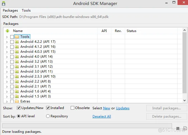The width and height of the screenshot is (188, 135).
Task: Click the Tools folder icon
Action: tap(17, 37)
